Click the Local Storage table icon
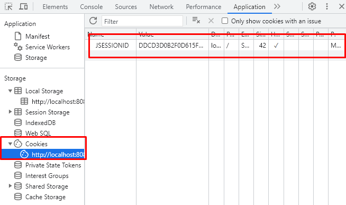Image resolution: width=346 pixels, height=205 pixels. click(18, 91)
